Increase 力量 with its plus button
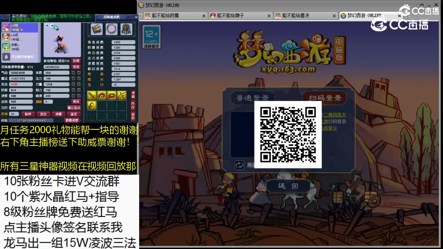Screen dimensions: 443x249 [73, 84]
